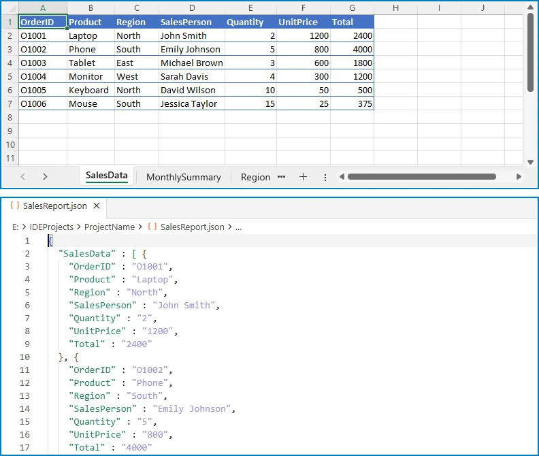Click the vertical scrollbar thumb in spreadsheet

point(530,52)
